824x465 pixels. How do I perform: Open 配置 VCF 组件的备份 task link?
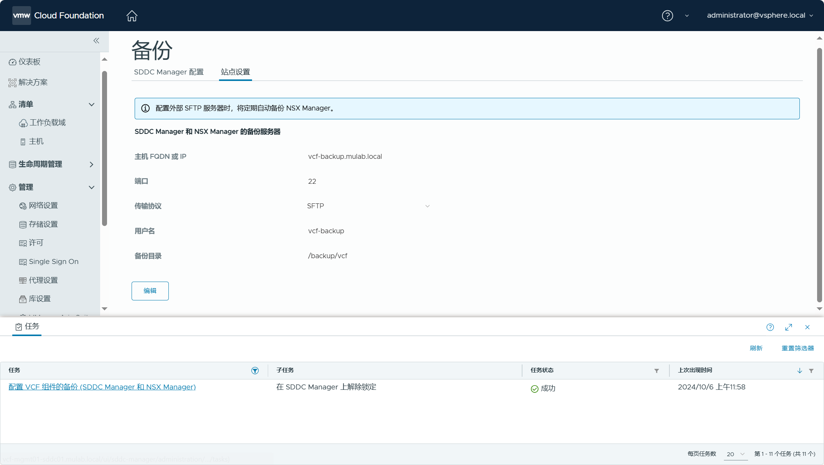tap(102, 387)
